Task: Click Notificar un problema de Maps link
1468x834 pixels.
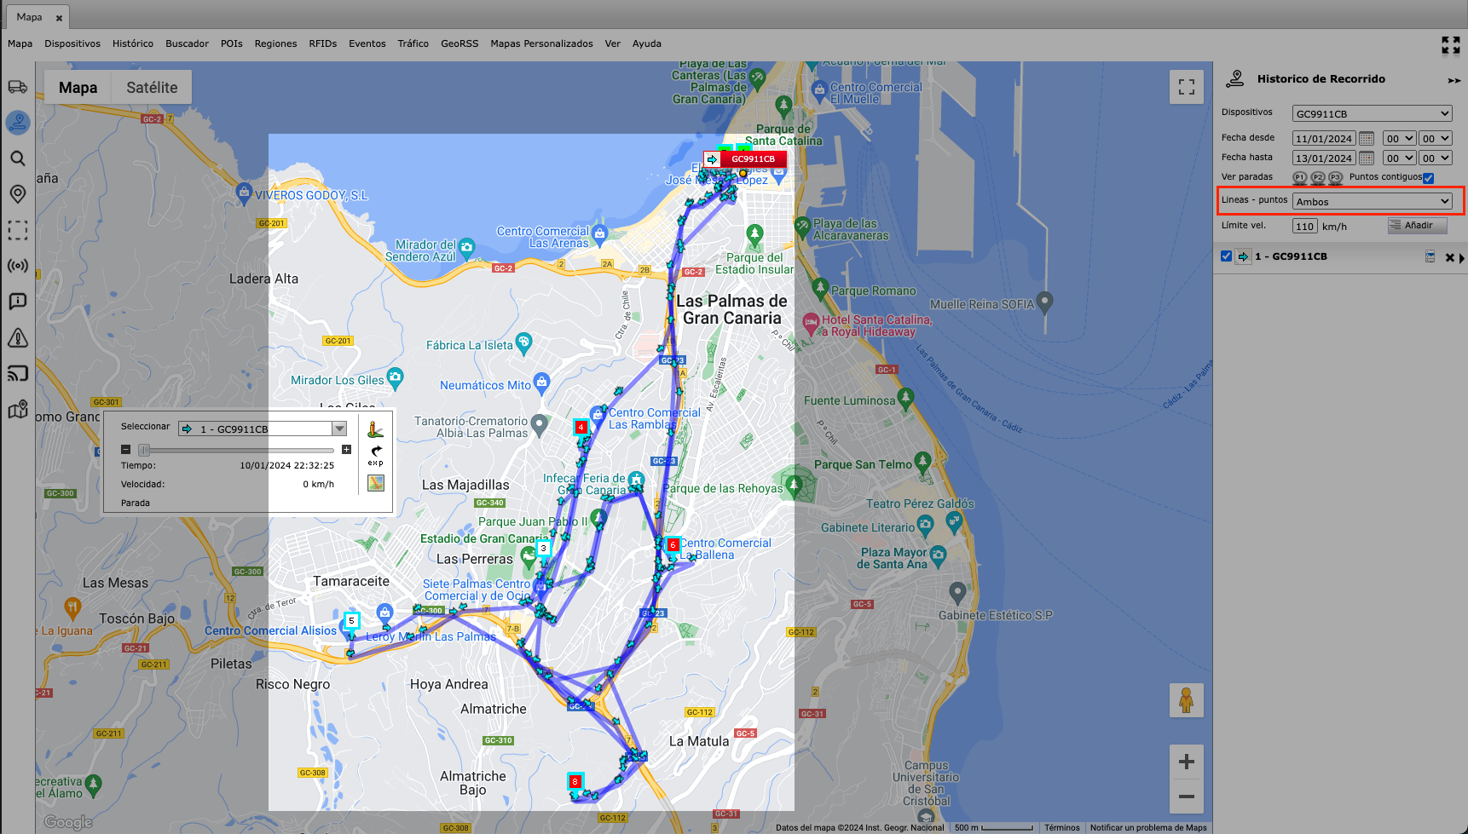Action: point(1148,827)
